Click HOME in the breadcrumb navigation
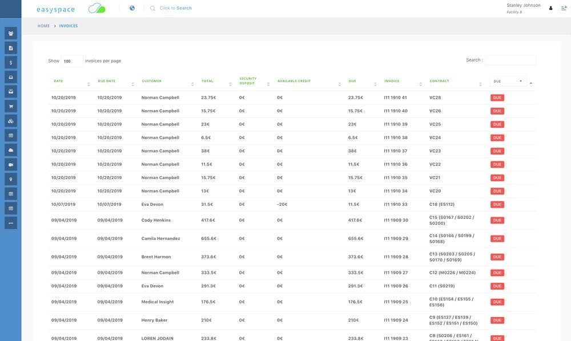Viewport: 571px width, 341px height. coord(42,25)
